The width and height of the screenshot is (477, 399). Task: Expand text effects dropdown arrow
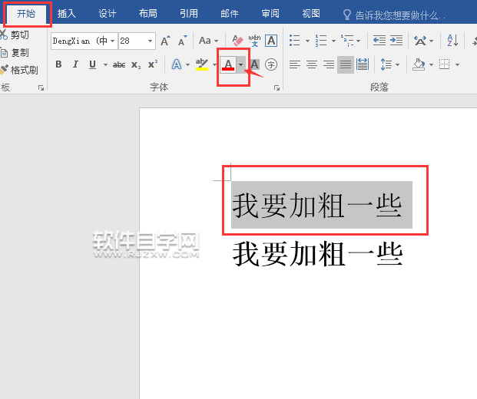pos(187,64)
